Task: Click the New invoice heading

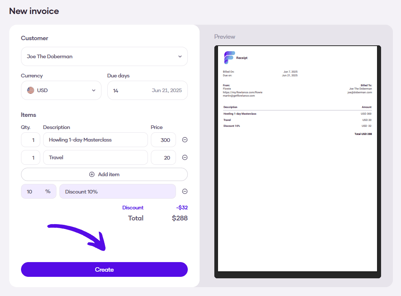Action: [34, 11]
